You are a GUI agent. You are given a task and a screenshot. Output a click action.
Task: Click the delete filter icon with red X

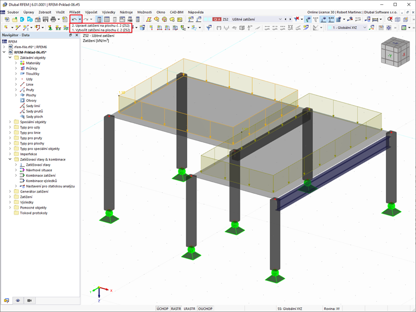click(x=297, y=19)
